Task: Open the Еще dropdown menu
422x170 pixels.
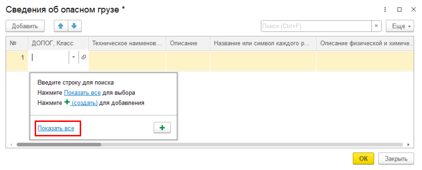Action: click(399, 26)
